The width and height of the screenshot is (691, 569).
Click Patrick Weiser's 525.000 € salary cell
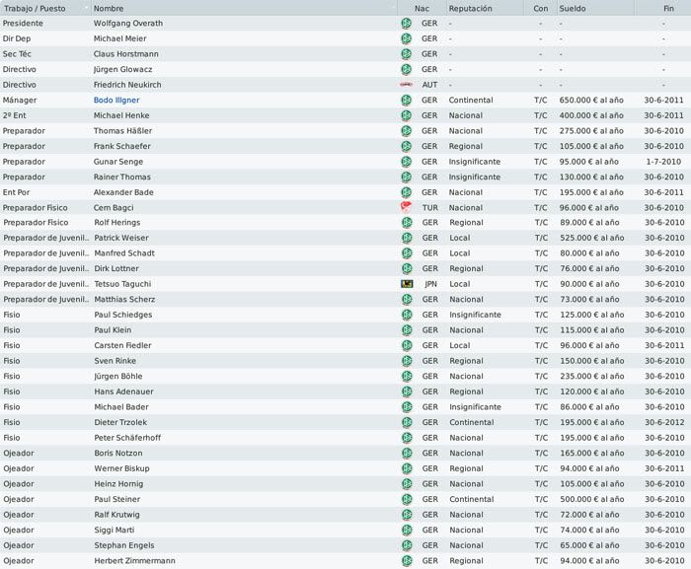(592, 238)
